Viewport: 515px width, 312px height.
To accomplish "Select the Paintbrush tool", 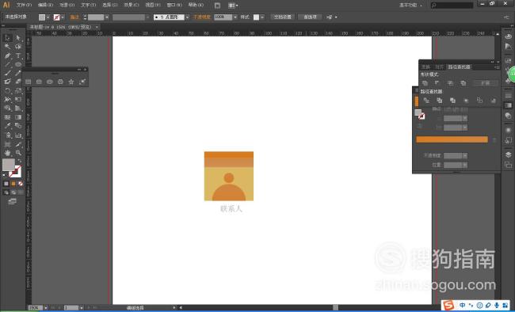I will pos(7,73).
